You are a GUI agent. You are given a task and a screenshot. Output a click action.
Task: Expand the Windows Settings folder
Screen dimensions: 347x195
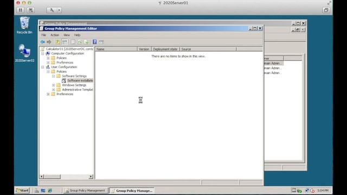(53, 85)
